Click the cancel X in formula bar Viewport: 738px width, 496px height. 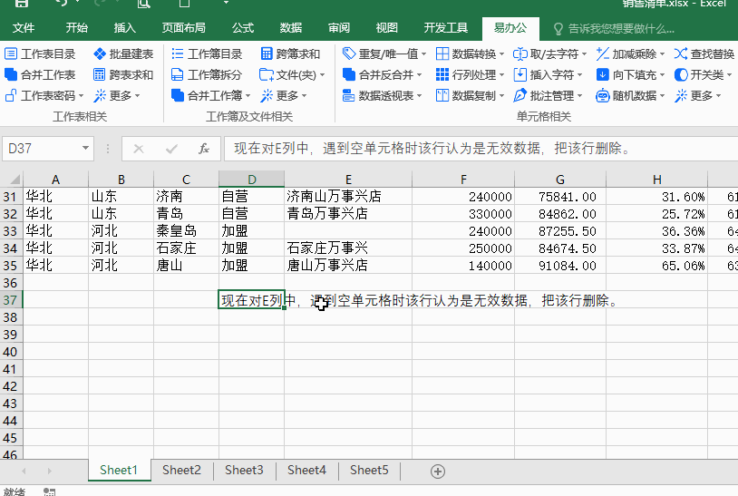tap(139, 150)
